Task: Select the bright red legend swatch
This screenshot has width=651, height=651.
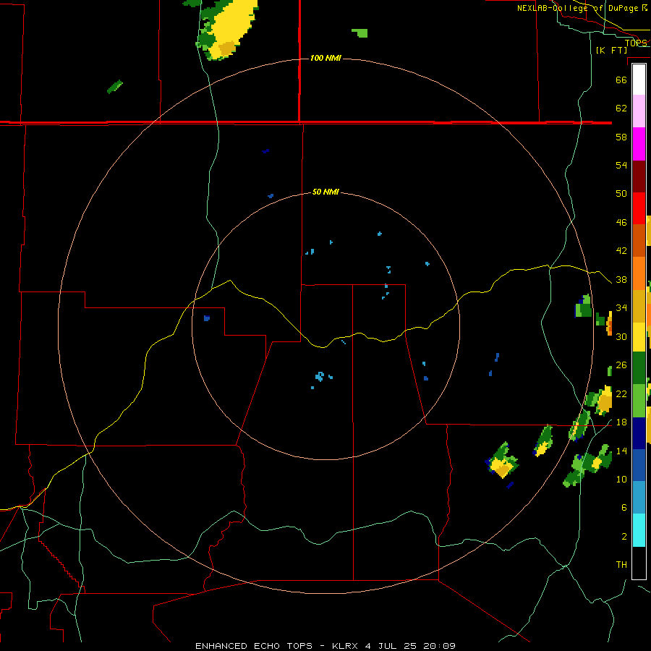Action: [639, 208]
